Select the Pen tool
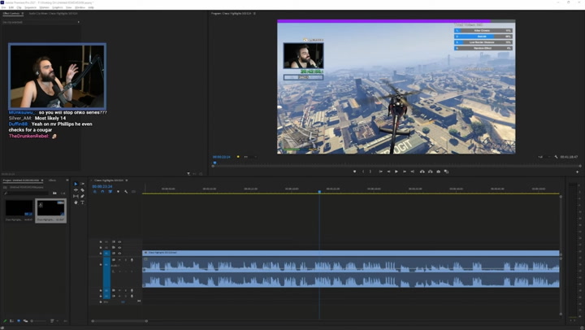Screen dimensions: 585x330 82,196
